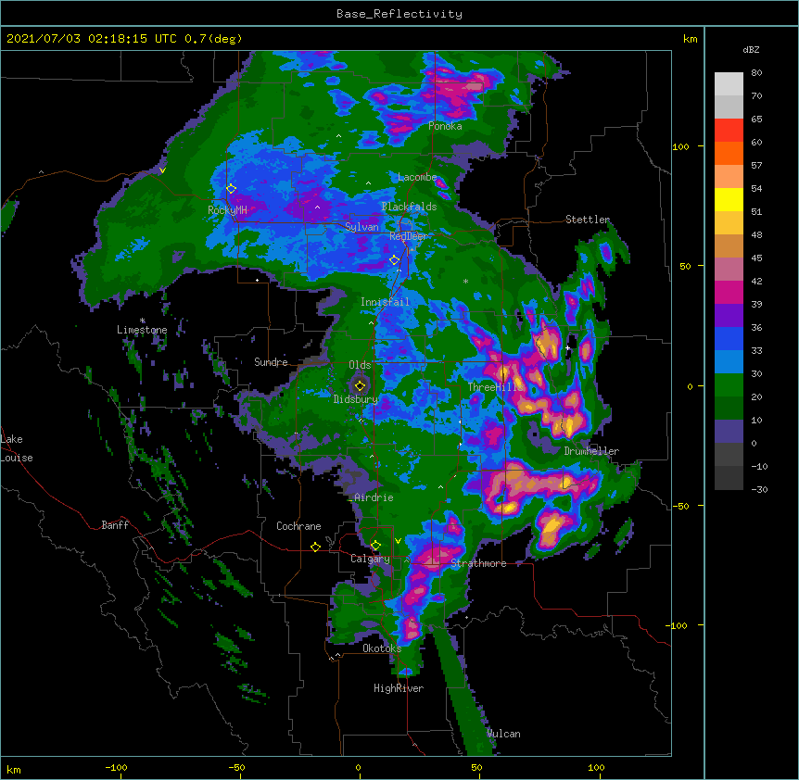Select the Airdrie label

[374, 497]
